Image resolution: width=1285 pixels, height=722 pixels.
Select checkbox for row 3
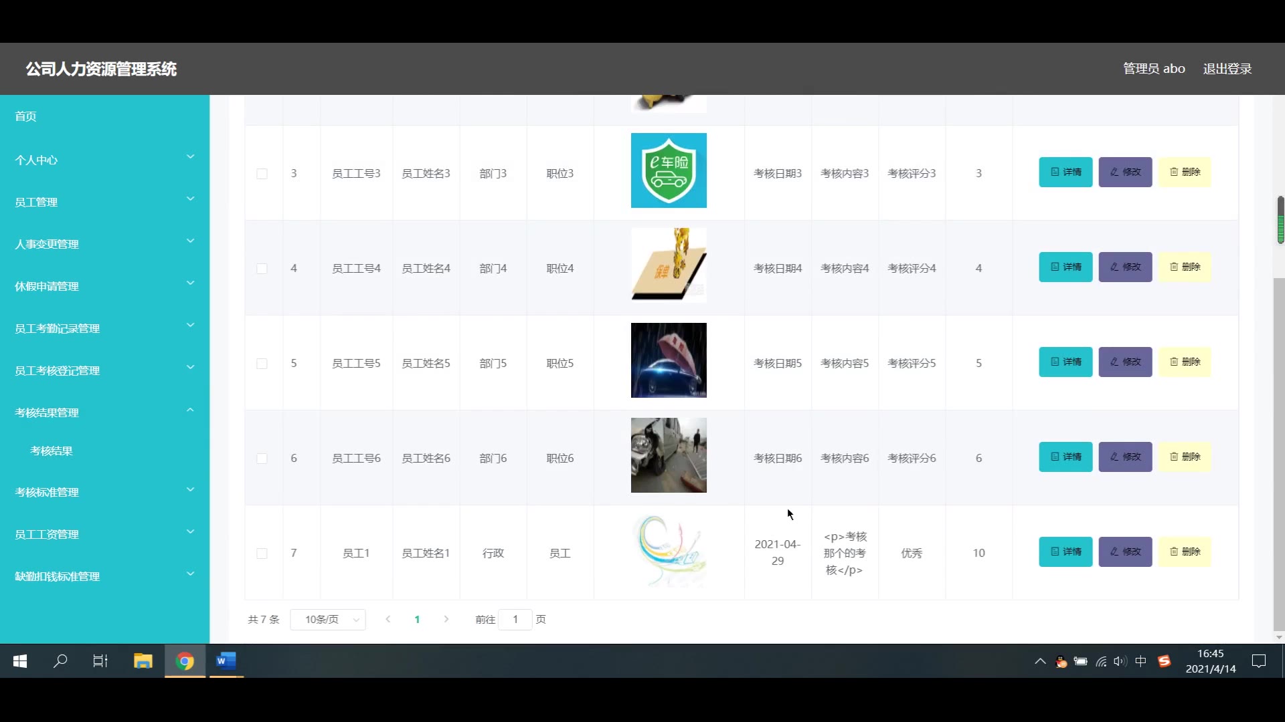pyautogui.click(x=262, y=174)
